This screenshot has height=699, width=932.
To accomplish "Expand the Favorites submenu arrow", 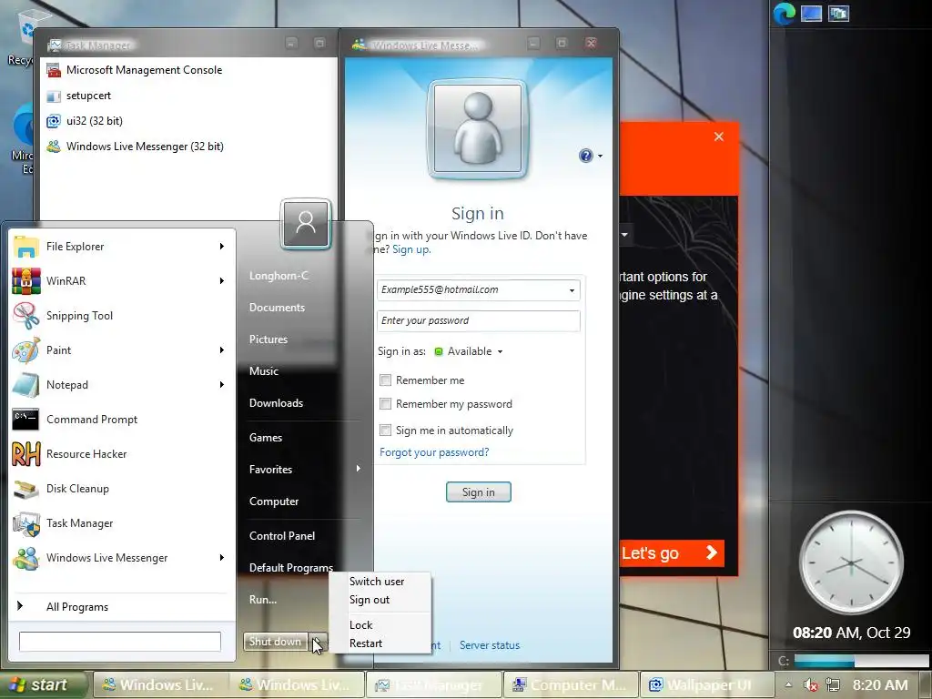I will [358, 469].
